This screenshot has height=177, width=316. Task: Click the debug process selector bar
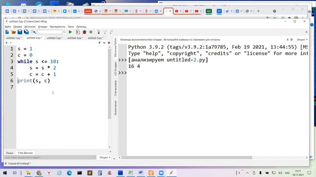(x=50, y=157)
